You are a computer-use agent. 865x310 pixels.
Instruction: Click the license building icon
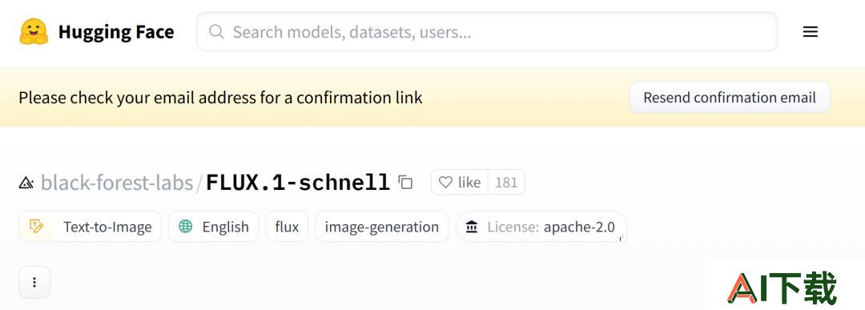pyautogui.click(x=472, y=227)
